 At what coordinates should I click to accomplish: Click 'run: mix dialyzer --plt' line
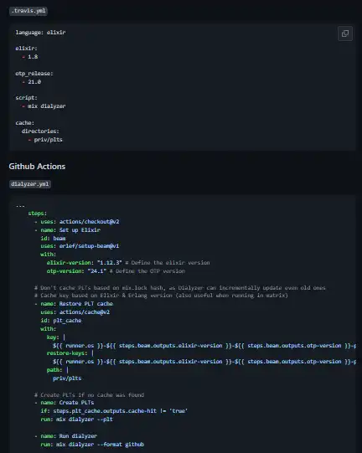point(76,420)
